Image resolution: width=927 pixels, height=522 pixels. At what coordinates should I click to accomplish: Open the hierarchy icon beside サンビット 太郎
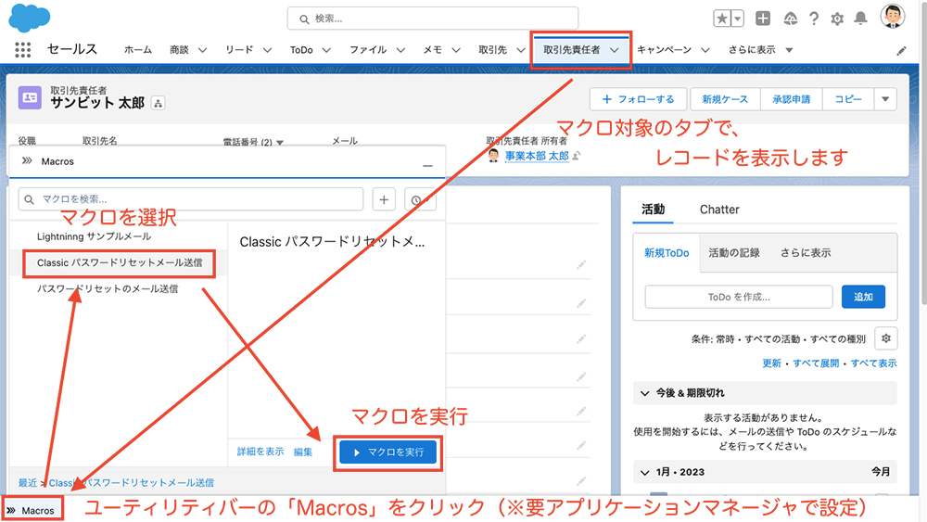[x=158, y=104]
